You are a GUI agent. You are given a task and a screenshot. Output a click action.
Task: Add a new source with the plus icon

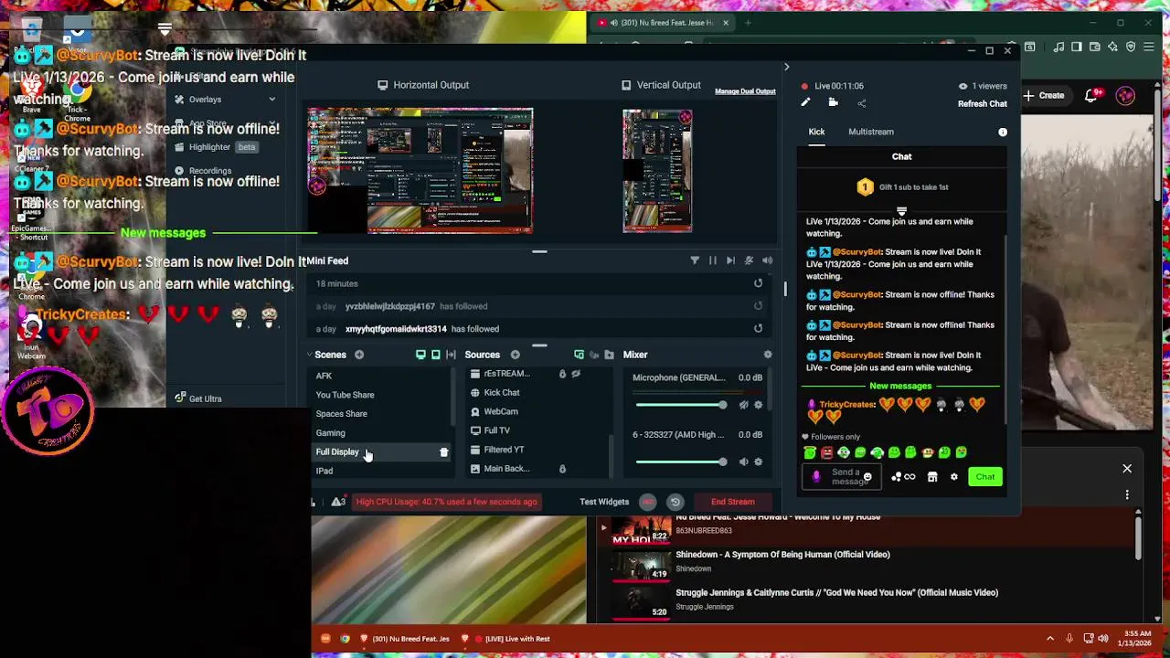[515, 355]
